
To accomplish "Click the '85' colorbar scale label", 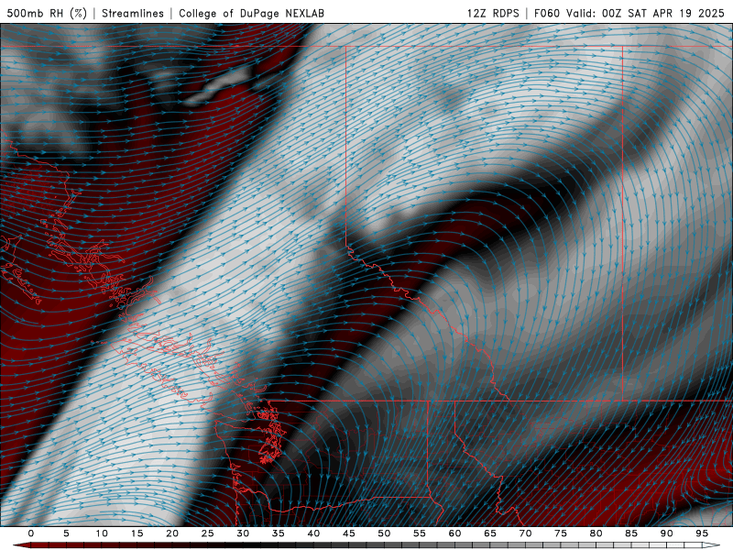I will [631, 533].
